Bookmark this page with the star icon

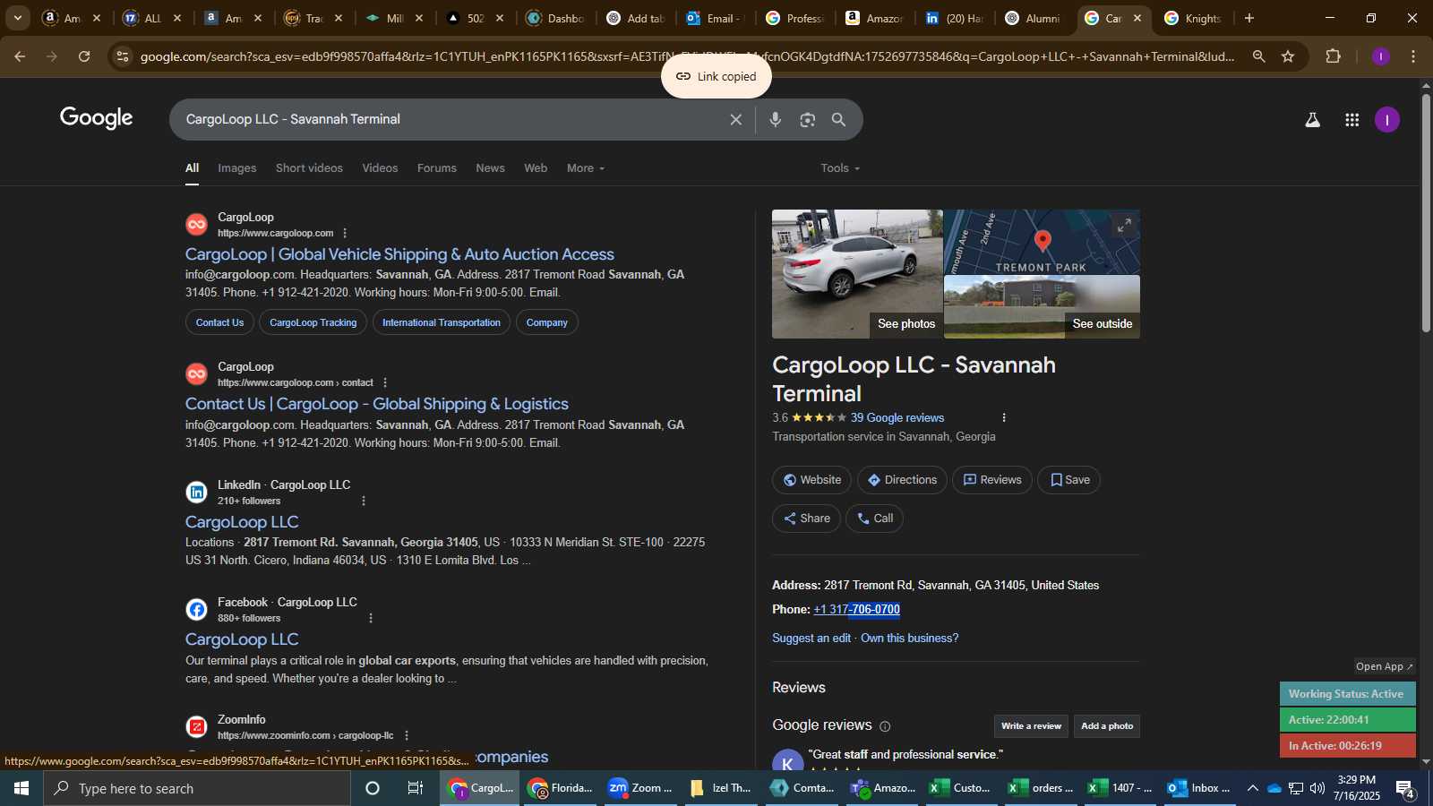point(1288,56)
